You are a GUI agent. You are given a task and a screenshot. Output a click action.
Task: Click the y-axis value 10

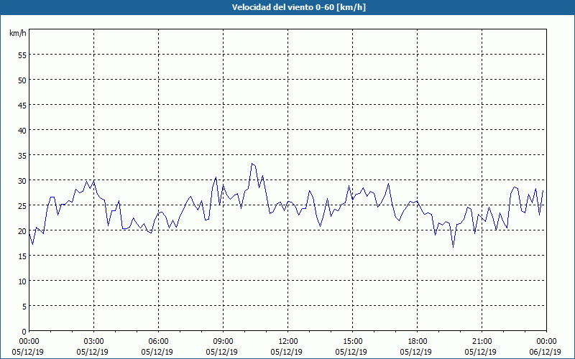(x=22, y=281)
